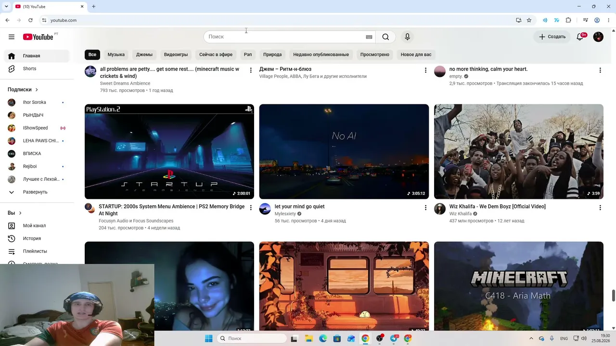616x346 pixels.
Task: Open the Wiz Khalifa channel avatar
Action: (x=440, y=209)
